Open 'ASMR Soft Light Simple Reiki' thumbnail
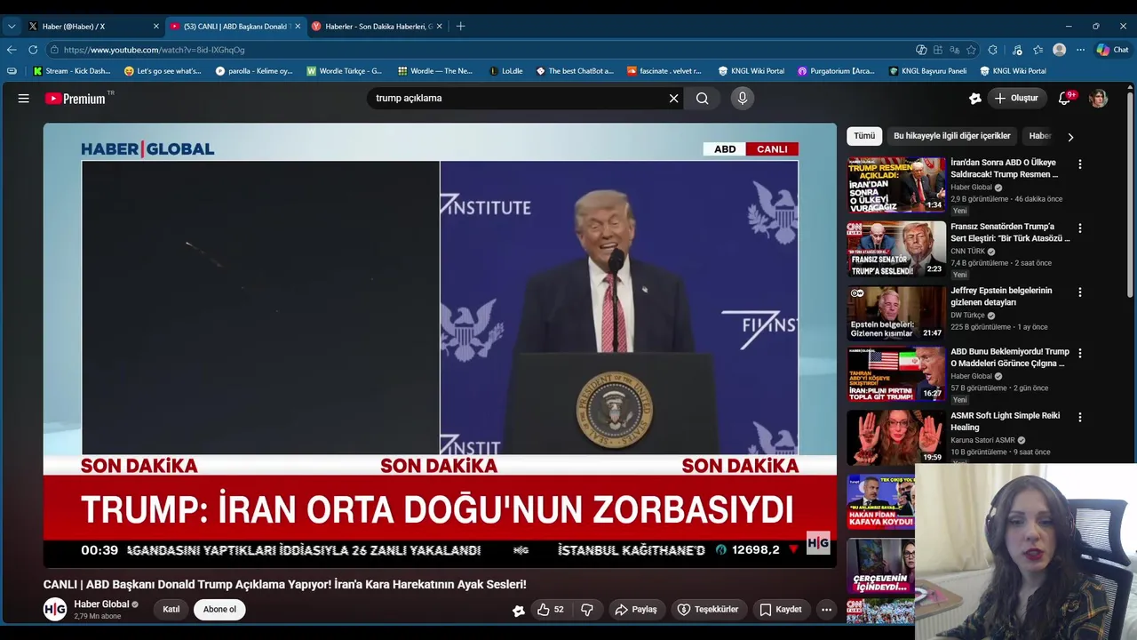The image size is (1137, 640). tap(896, 437)
